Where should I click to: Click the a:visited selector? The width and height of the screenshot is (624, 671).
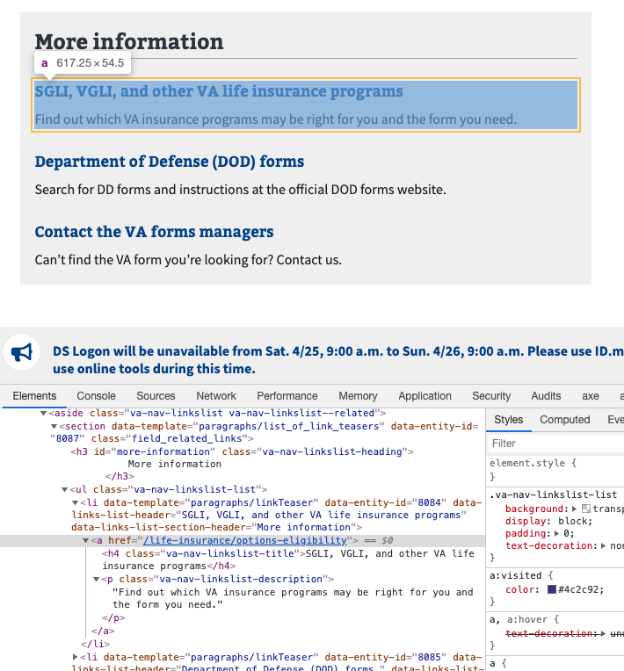[x=516, y=575]
